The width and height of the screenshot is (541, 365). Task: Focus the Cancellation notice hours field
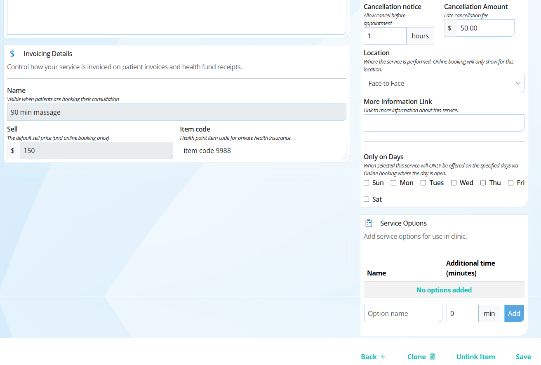click(385, 36)
